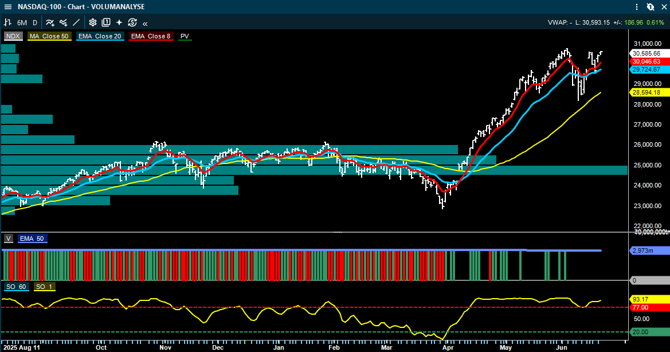Click the May label on time axis
This screenshot has width=670, height=352.
click(506, 348)
